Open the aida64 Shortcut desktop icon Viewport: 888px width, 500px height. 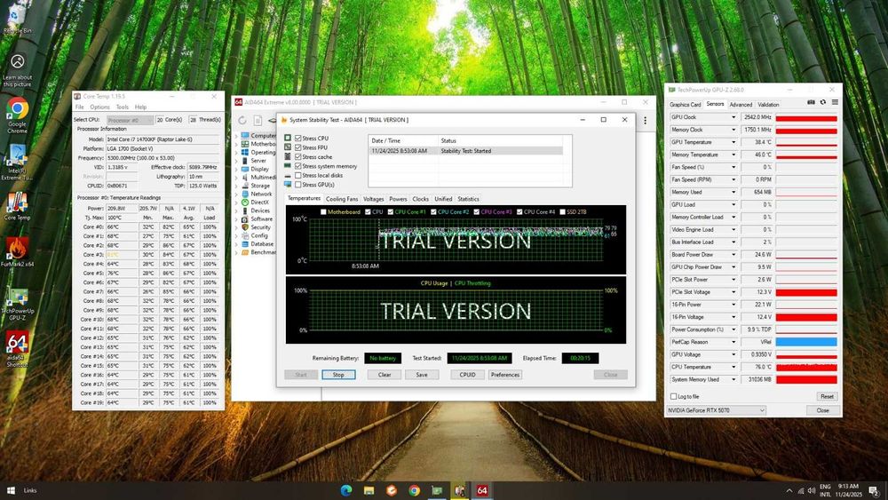17,349
